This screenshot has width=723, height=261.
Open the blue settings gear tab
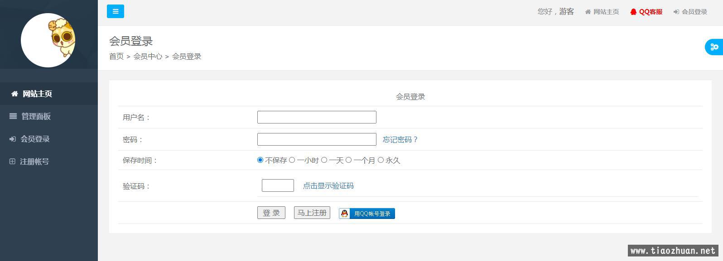(x=714, y=47)
